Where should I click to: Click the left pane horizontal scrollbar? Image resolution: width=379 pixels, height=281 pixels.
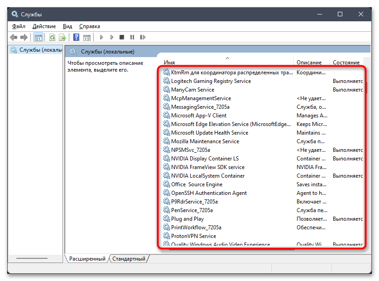tap(35, 258)
